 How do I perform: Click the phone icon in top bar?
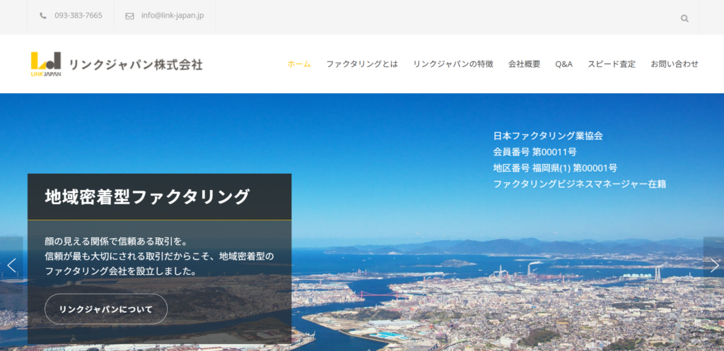pos(44,16)
